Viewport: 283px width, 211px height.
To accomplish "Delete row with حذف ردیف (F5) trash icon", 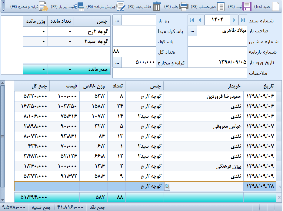I will [x=157, y=6].
